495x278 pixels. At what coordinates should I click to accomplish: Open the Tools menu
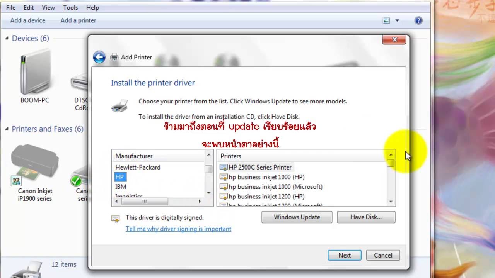[70, 7]
